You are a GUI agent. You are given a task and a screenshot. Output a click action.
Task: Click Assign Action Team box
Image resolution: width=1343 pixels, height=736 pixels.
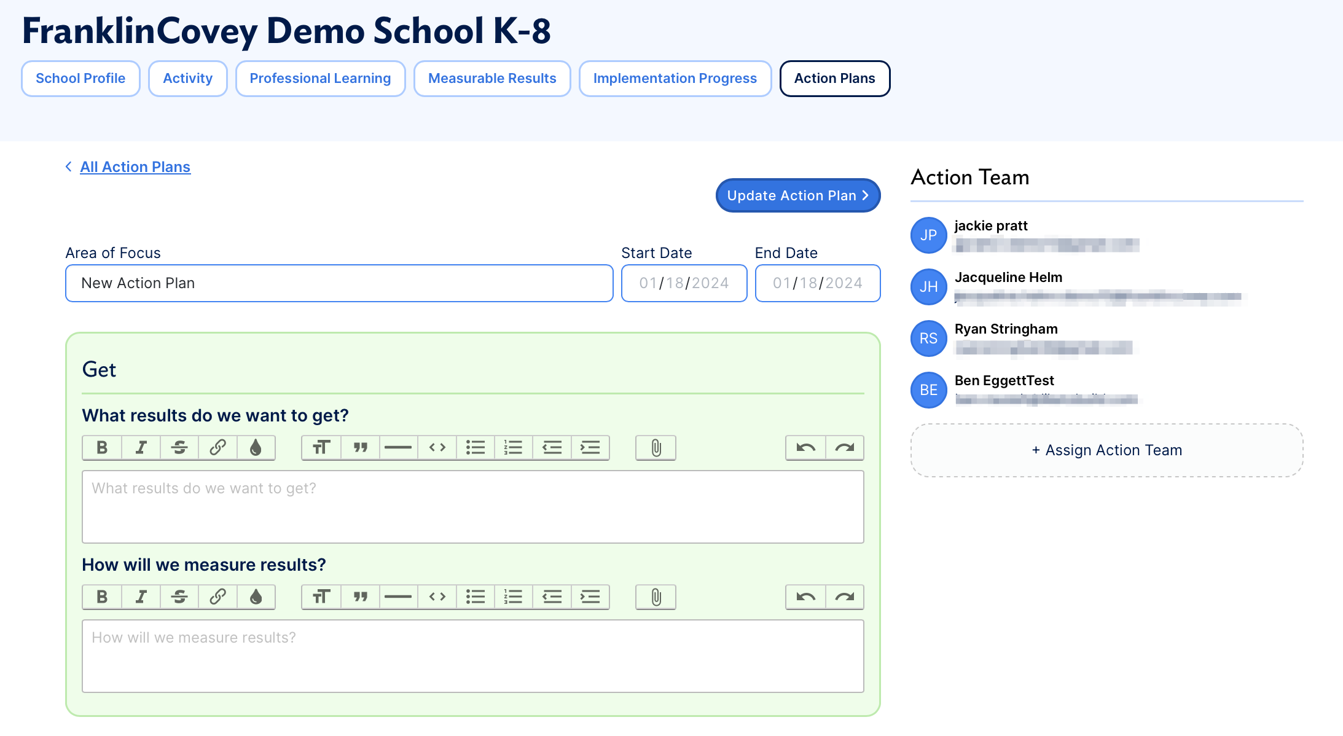(x=1106, y=450)
